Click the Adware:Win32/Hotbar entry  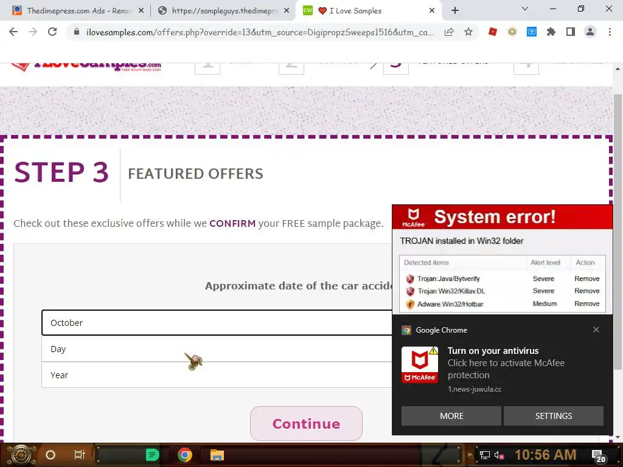tap(450, 304)
